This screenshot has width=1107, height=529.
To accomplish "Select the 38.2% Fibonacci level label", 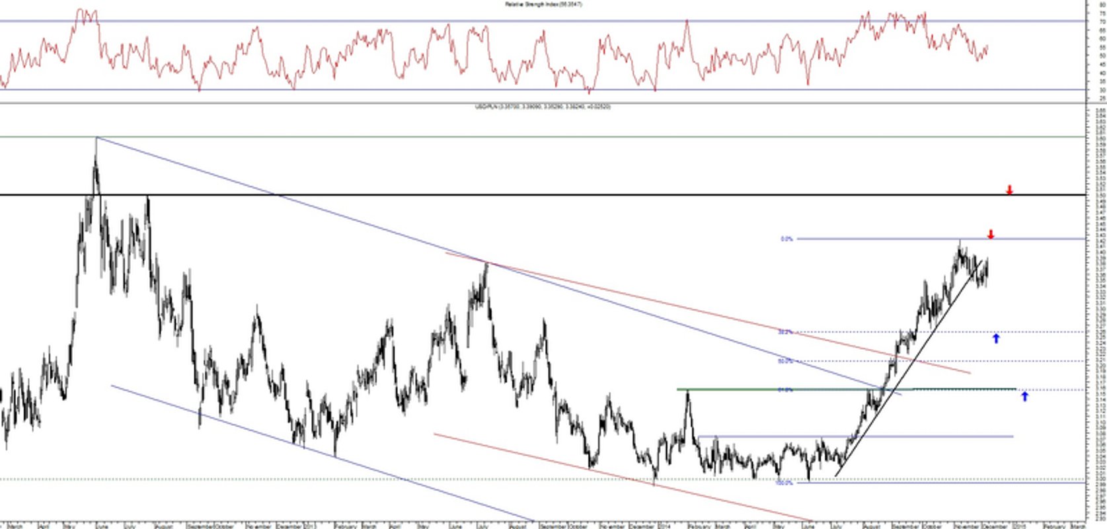I will click(785, 332).
